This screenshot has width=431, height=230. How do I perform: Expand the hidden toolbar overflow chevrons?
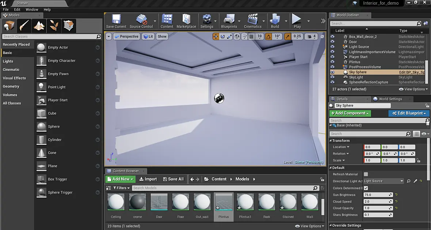(323, 21)
